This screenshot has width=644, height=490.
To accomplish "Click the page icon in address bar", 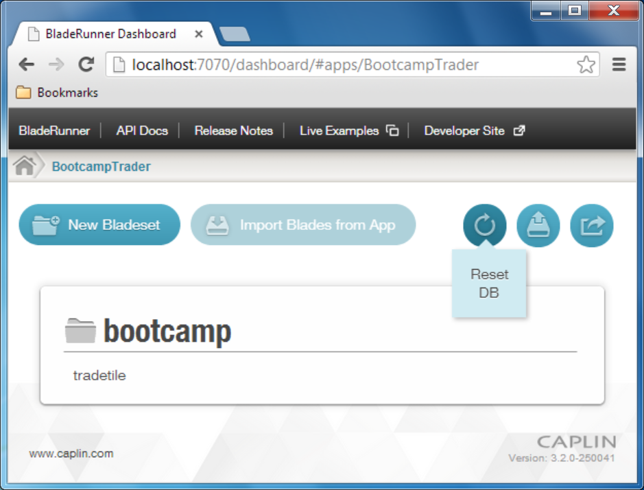I will (119, 65).
